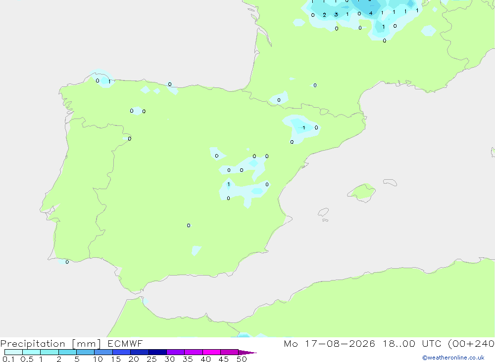Viewport: 495px width, 362px height.
Task: Click the lightest 0.1–0.5 mm legend swatch
Action: [13, 352]
